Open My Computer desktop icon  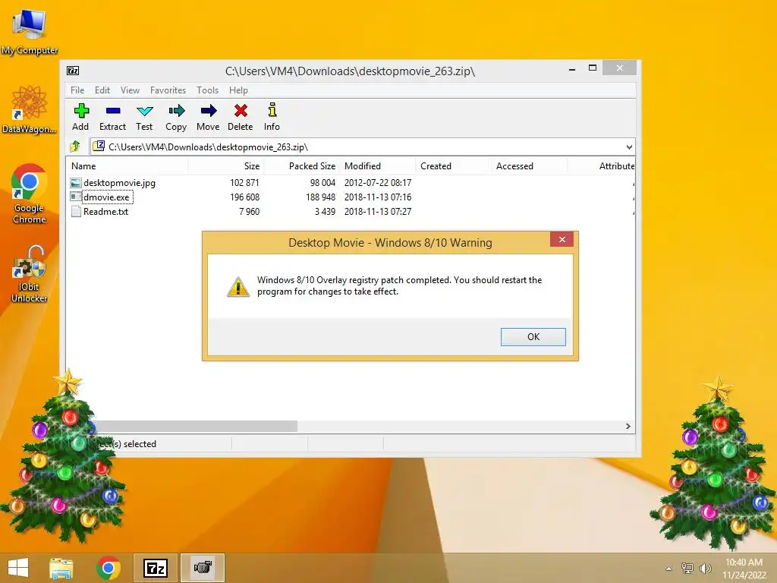30,31
